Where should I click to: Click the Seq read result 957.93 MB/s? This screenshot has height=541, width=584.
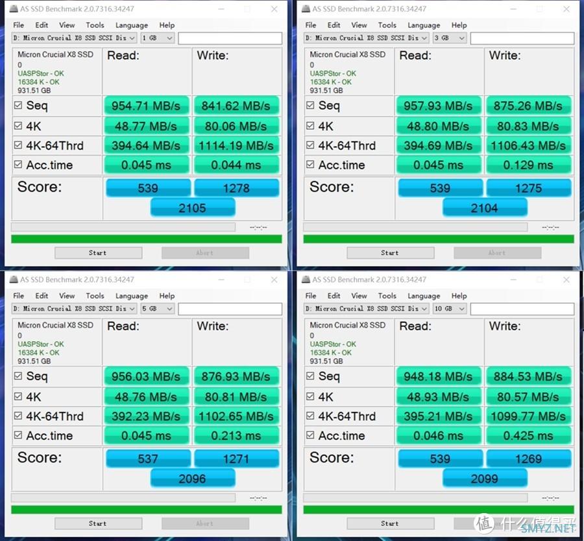[x=439, y=106]
